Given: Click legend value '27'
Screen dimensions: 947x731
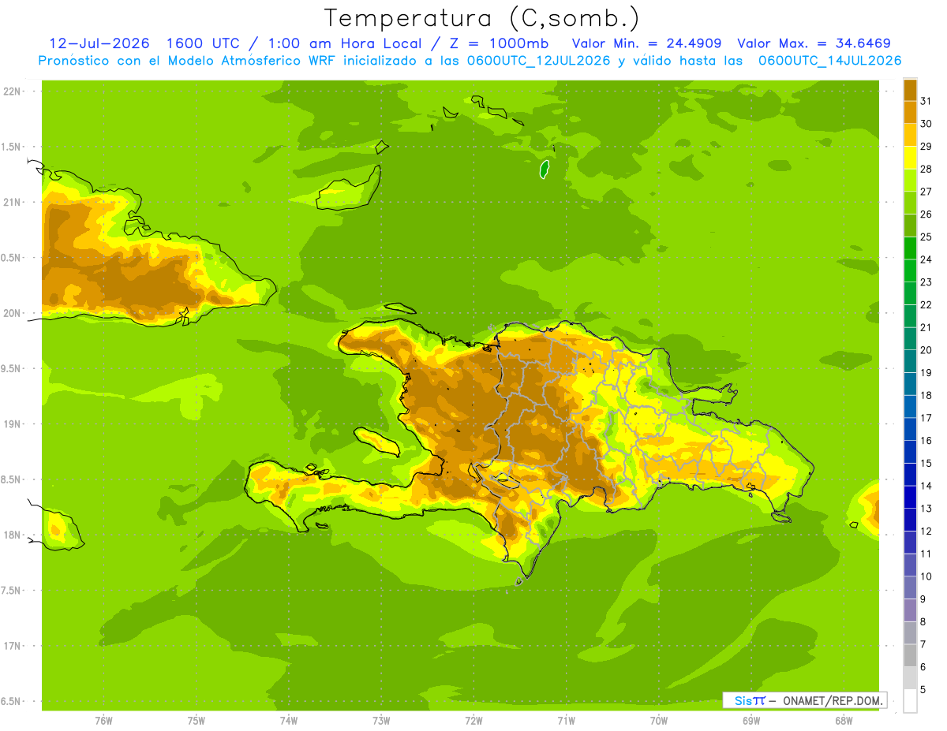Looking at the screenshot, I should pos(926,191).
